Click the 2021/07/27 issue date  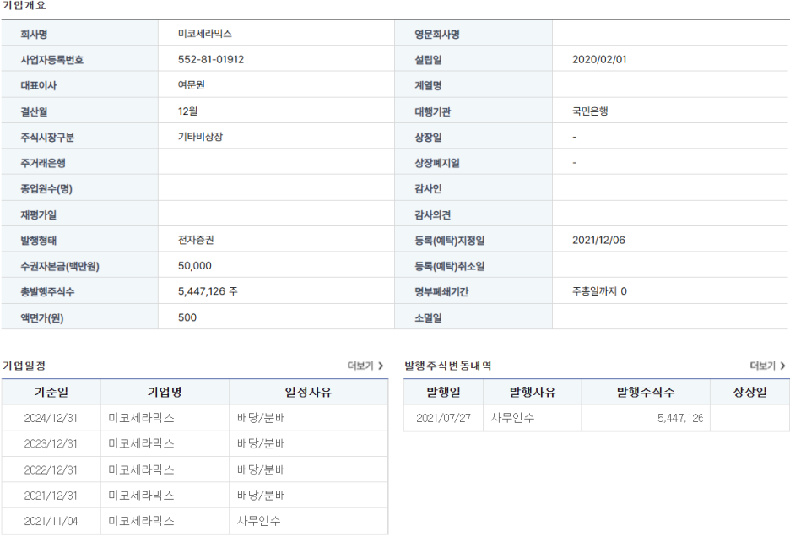[443, 418]
